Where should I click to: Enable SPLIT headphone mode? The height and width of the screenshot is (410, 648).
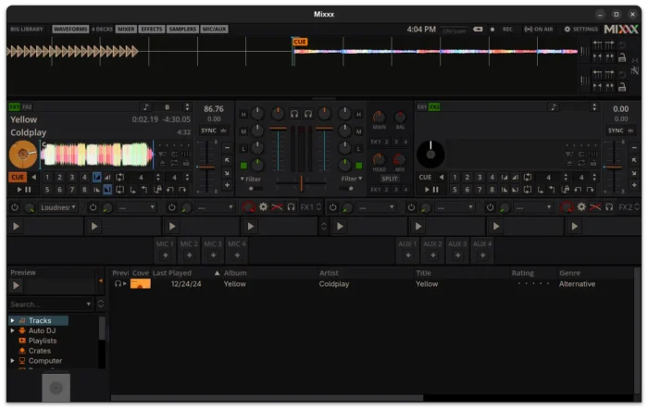[389, 178]
